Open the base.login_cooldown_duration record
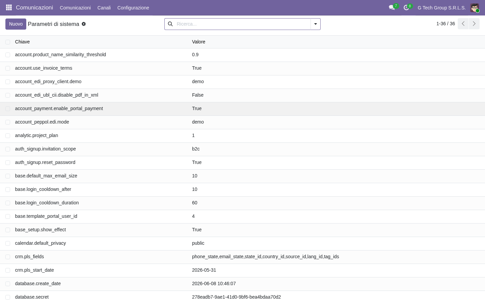The image size is (485, 303). pos(47,203)
